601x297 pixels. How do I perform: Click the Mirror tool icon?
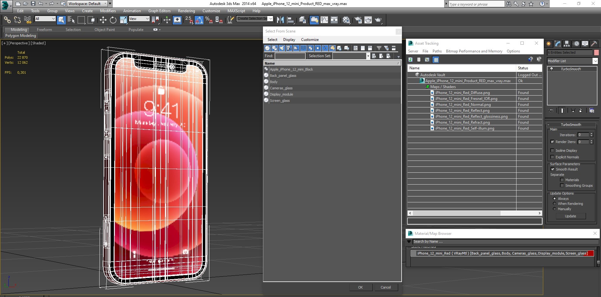click(280, 20)
